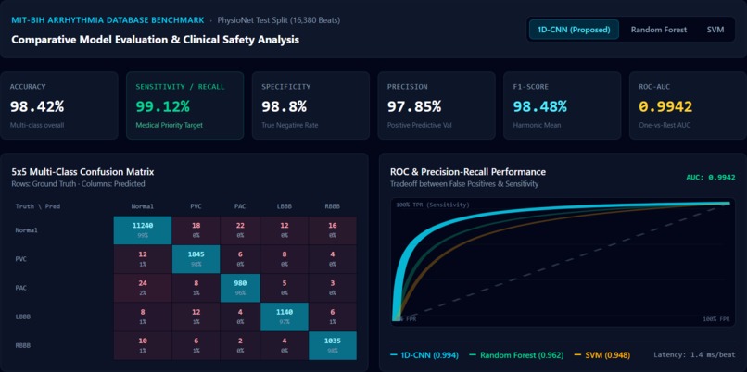Click the "100% FPR" axis label
Viewport: 747px width, 372px height.
coord(716,319)
